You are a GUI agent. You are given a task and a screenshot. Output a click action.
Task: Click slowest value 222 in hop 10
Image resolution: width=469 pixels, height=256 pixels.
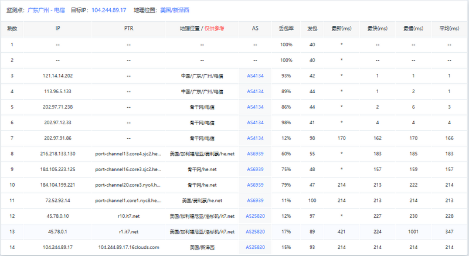click(x=413, y=185)
